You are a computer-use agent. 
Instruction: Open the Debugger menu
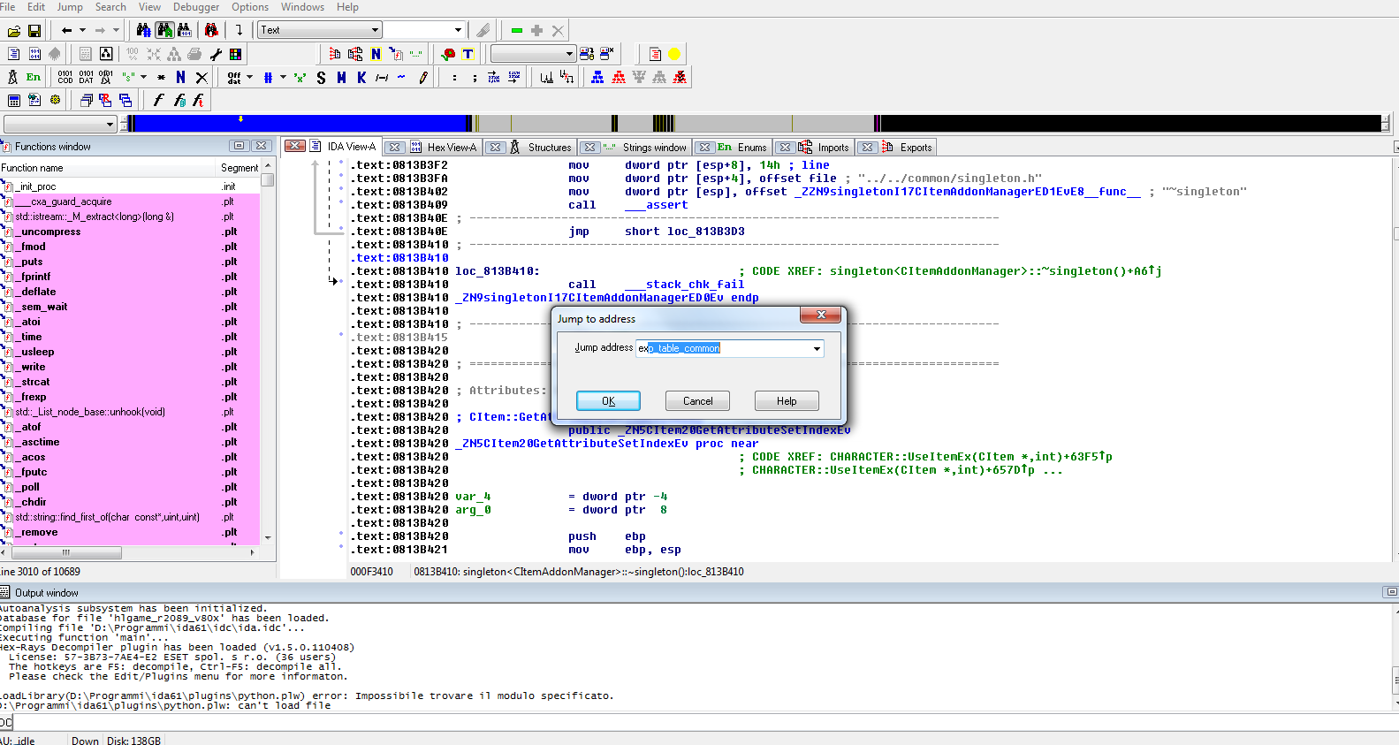(x=196, y=7)
